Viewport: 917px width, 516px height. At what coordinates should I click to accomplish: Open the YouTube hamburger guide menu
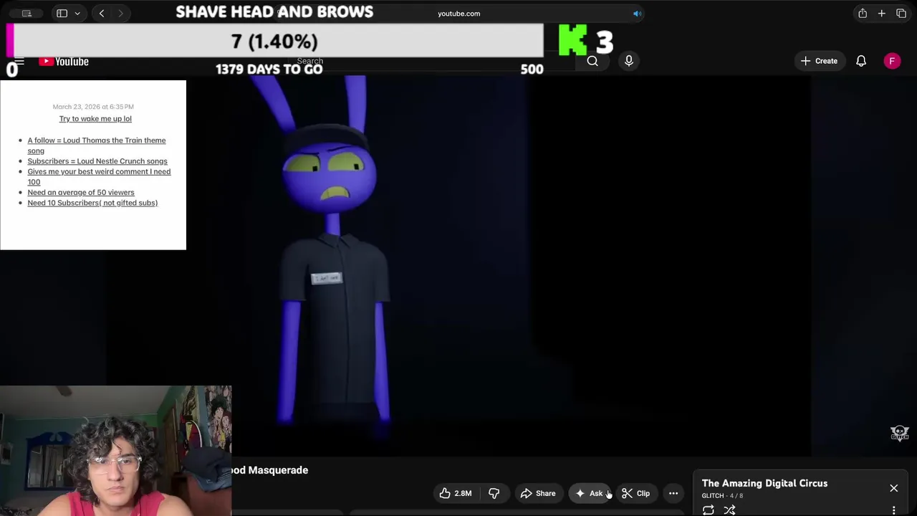tap(19, 62)
